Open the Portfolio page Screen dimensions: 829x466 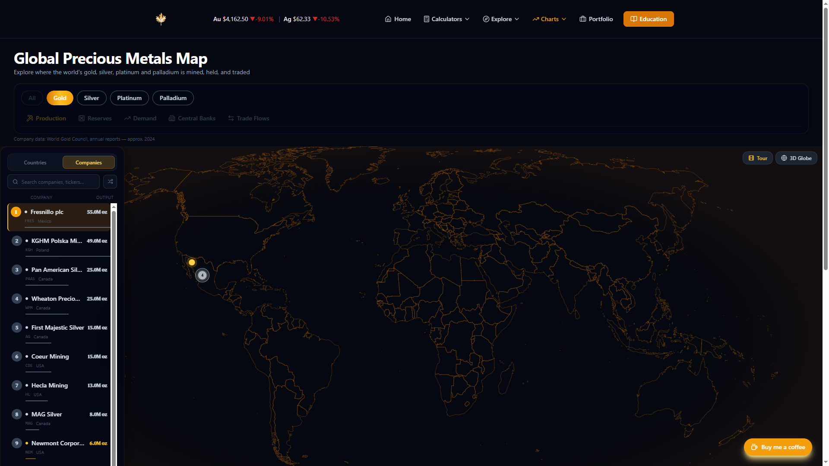tap(596, 19)
